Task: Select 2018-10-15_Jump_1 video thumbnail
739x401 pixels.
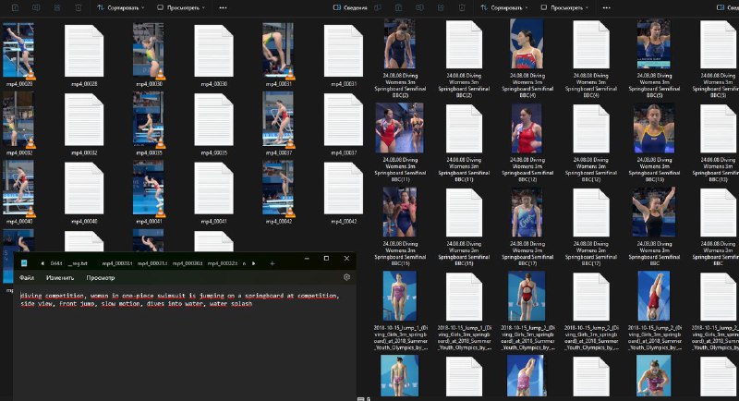Action: coord(400,296)
